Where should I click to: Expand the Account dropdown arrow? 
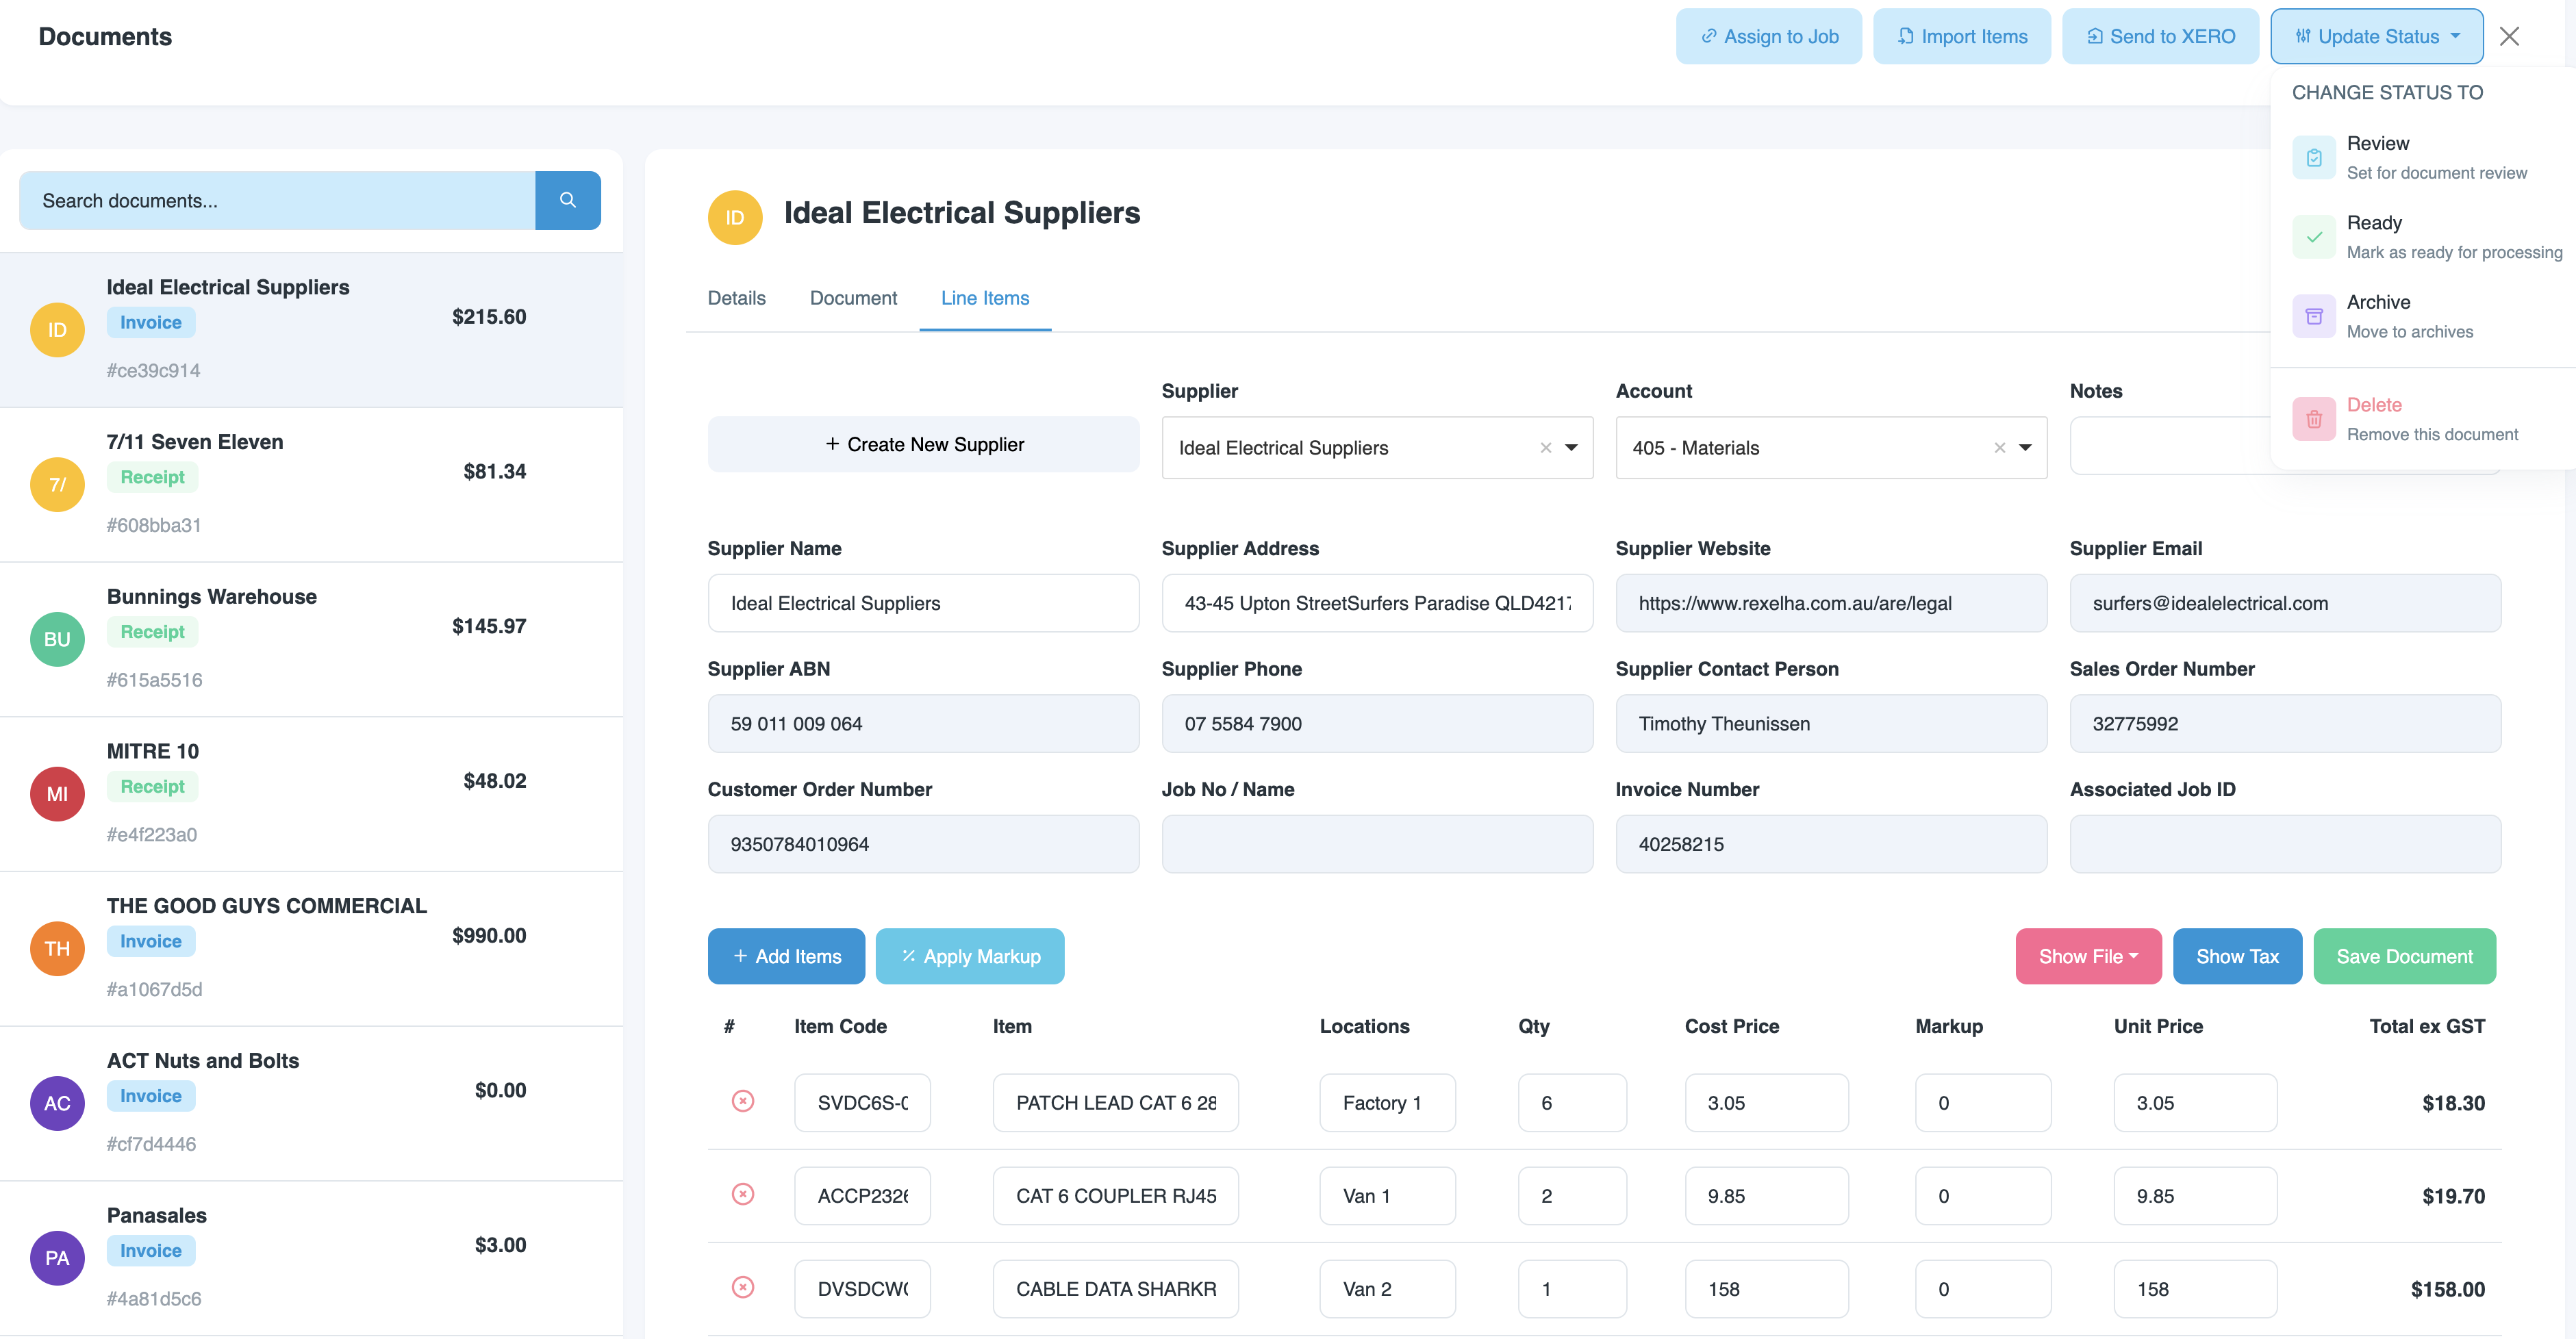click(x=2025, y=448)
